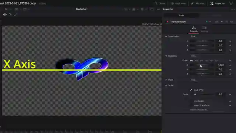The image size is (236, 133).
Task: Toggle keyframe for Rotation Z
Action: tap(230, 74)
